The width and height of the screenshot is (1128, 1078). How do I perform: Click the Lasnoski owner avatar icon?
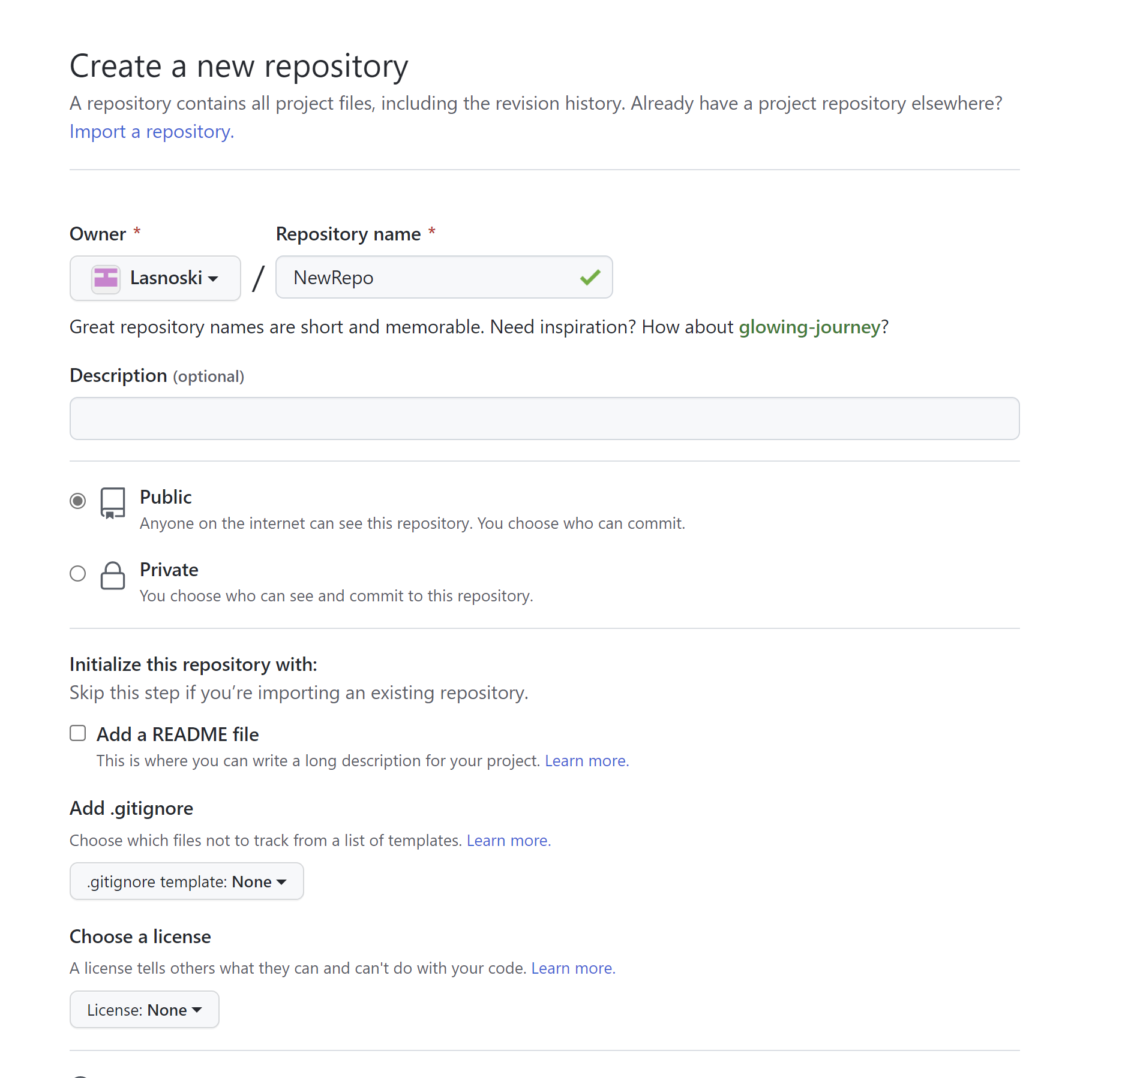106,278
